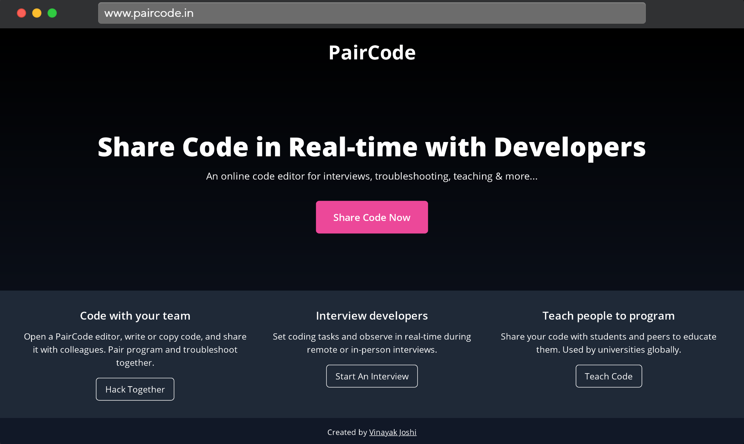Viewport: 744px width, 444px height.
Task: Click the 'Teach people to program' heading
Action: (x=609, y=316)
